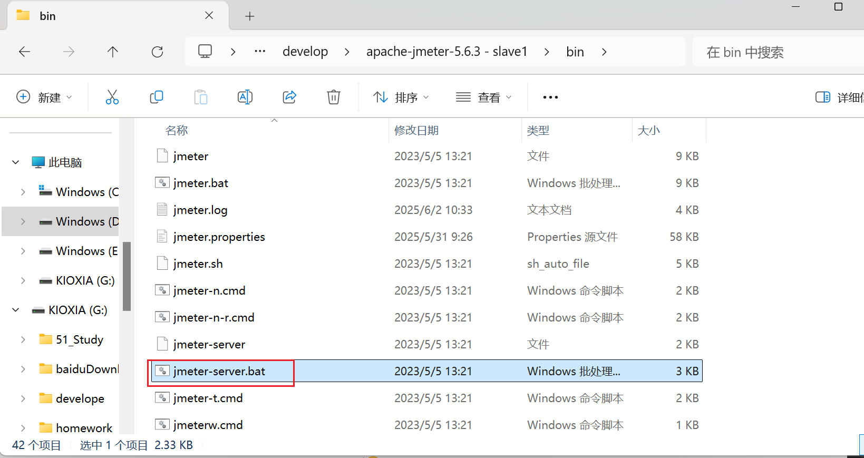Open homework folder in sidebar
This screenshot has width=864, height=458.
click(76, 428)
